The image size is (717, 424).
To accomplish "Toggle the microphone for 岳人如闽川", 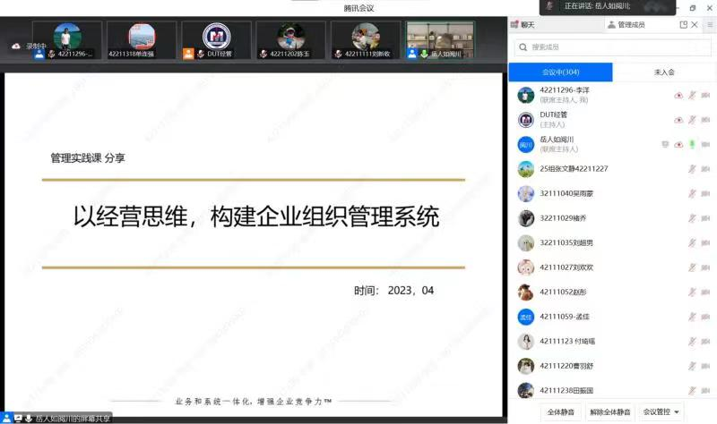I will click(x=692, y=144).
